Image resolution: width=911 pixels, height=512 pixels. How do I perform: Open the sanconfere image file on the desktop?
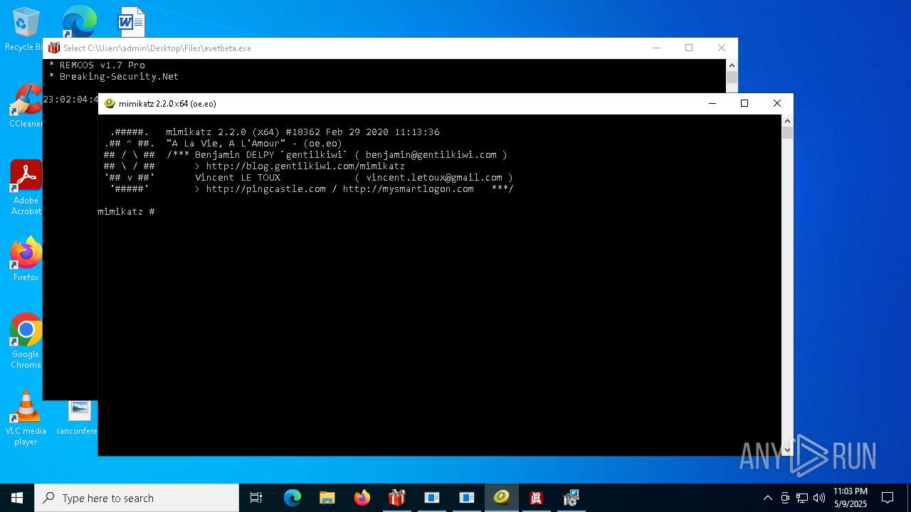coord(79,417)
